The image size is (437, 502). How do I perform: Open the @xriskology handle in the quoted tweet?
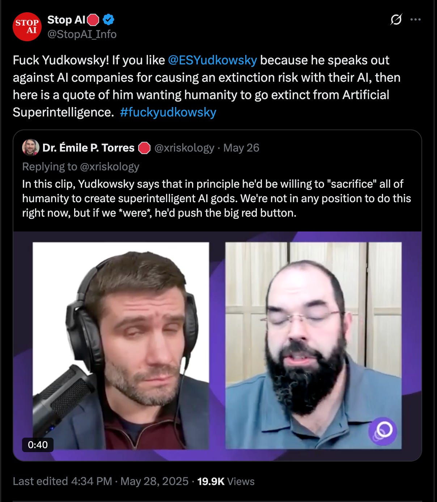[184, 148]
